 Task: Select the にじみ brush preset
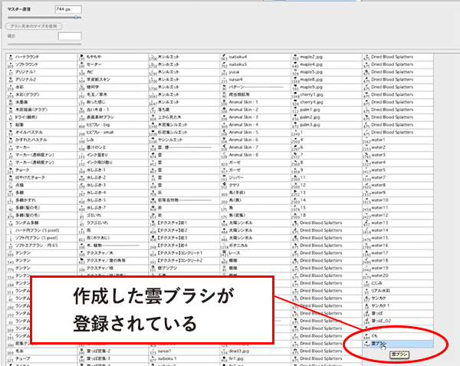click(398, 283)
